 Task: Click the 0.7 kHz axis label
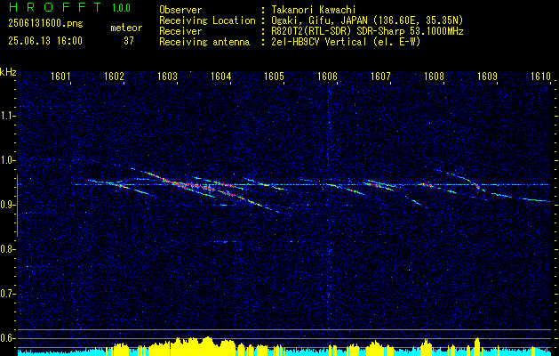[x=6, y=294]
